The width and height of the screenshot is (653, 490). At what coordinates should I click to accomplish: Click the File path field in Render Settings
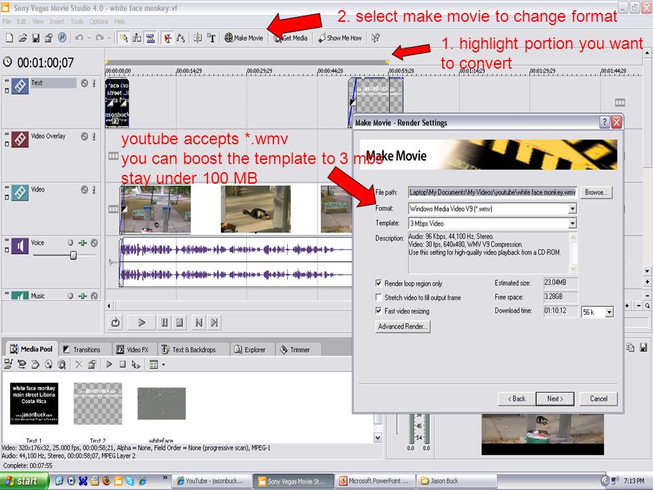pos(492,192)
